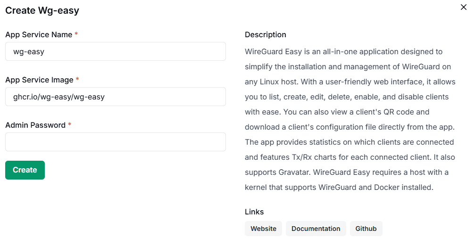Close the Create Wg-easy dialog
Viewport: 475px width, 238px height.
point(463,7)
